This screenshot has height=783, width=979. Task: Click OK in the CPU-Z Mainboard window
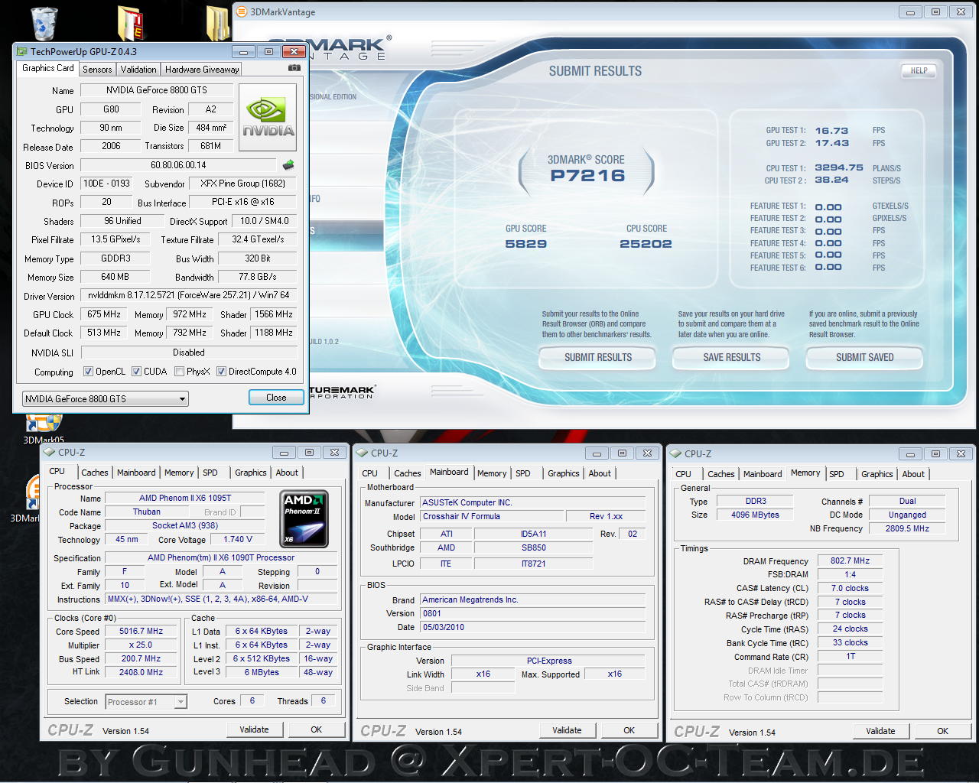pos(629,730)
